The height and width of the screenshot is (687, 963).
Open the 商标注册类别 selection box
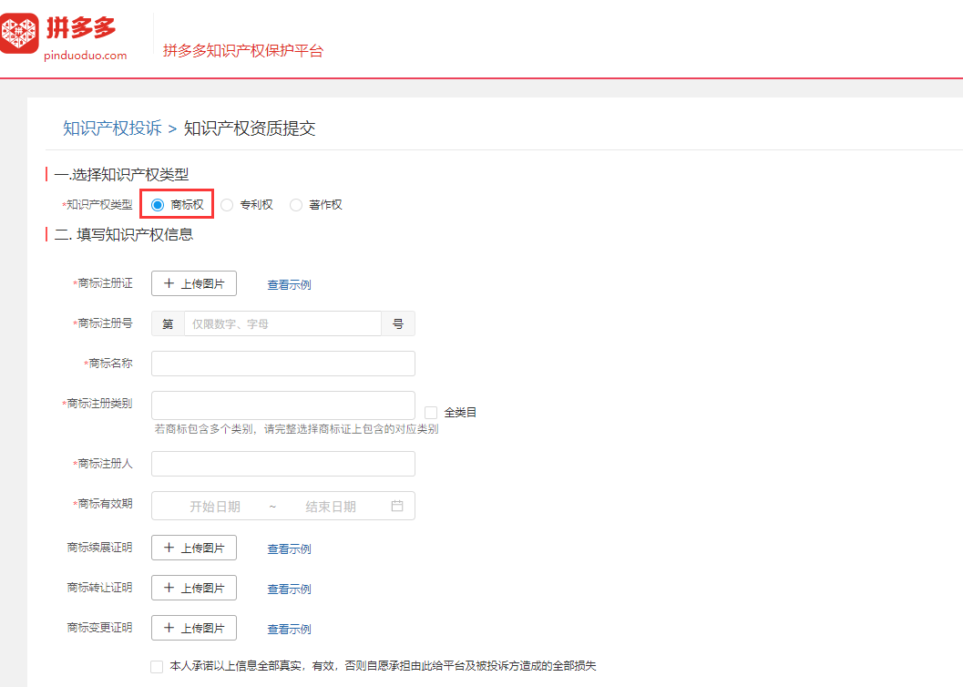pyautogui.click(x=282, y=405)
